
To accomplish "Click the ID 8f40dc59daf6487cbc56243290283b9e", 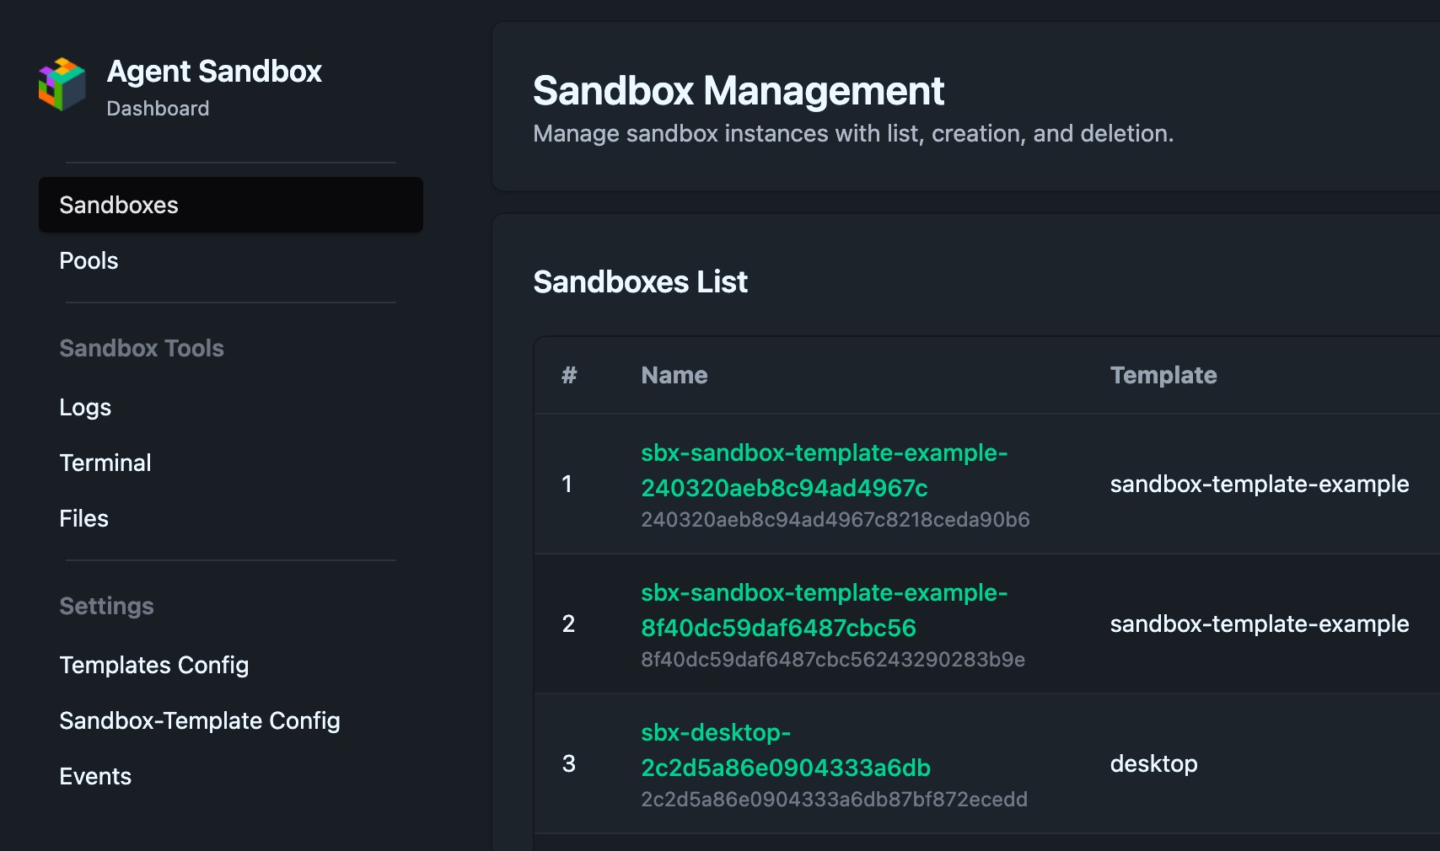I will pyautogui.click(x=833, y=659).
